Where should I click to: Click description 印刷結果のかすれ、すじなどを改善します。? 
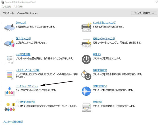pos(36,27)
